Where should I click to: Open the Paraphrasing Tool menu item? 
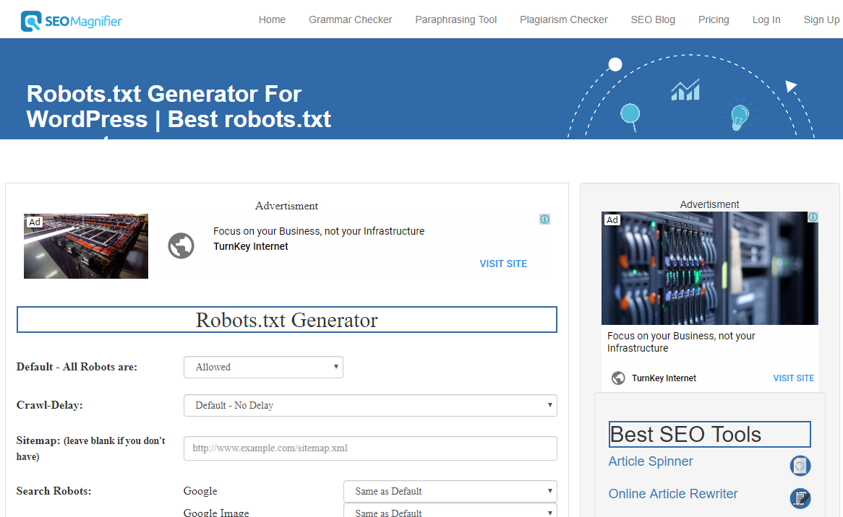pyautogui.click(x=456, y=19)
